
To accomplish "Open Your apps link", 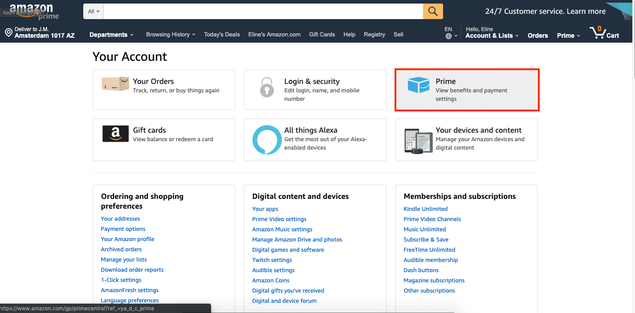I will point(265,209).
